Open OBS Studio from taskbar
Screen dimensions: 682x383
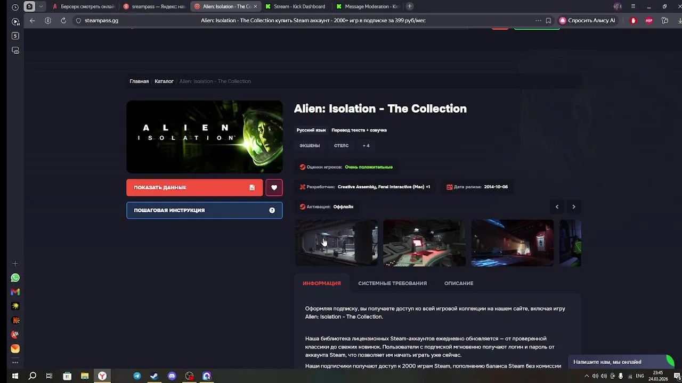tap(189, 376)
